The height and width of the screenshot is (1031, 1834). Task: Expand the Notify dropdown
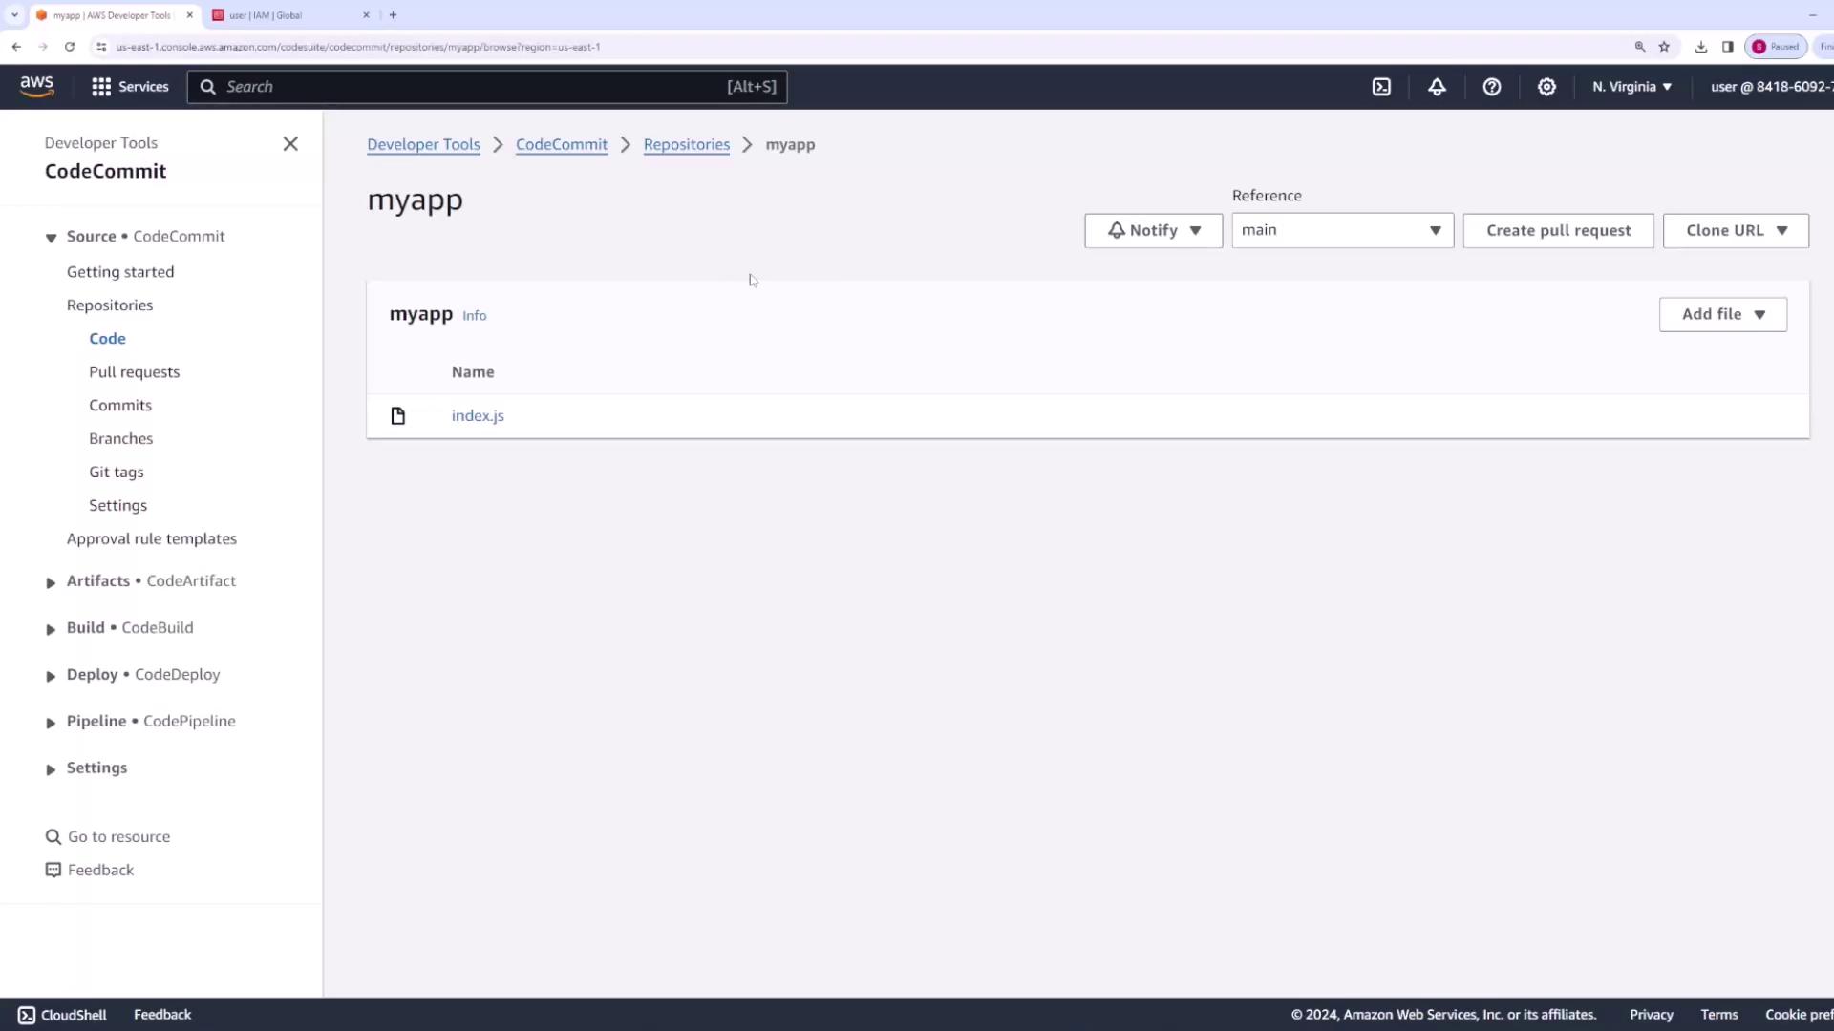(x=1153, y=231)
